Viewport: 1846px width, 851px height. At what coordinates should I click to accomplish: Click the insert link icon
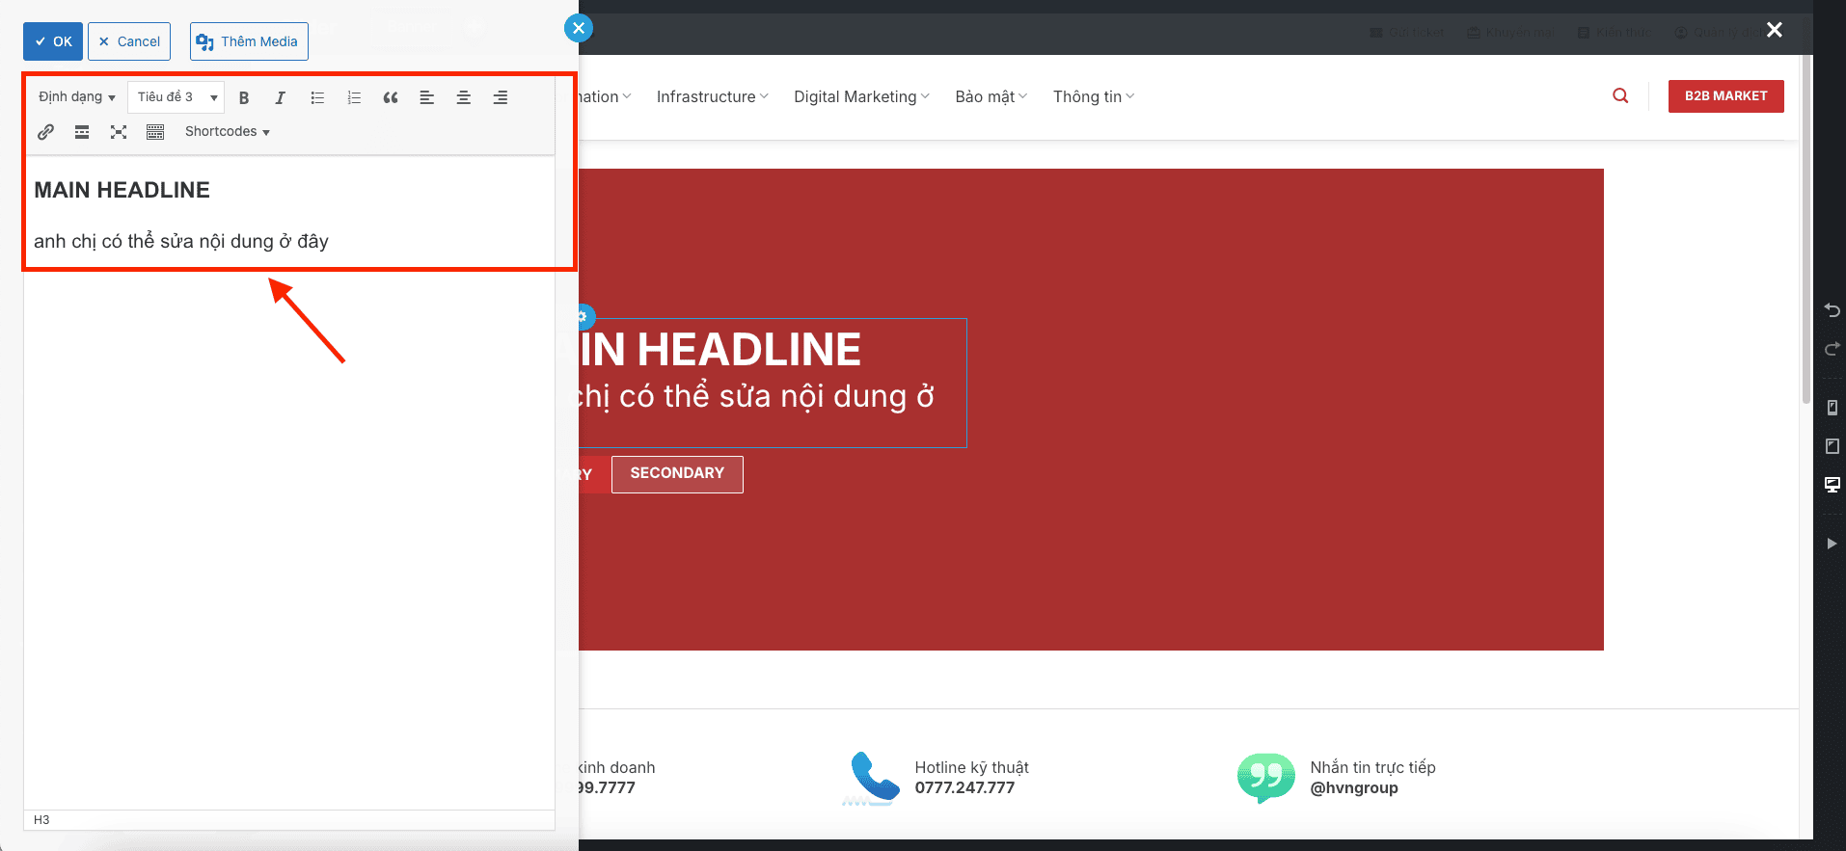point(45,132)
